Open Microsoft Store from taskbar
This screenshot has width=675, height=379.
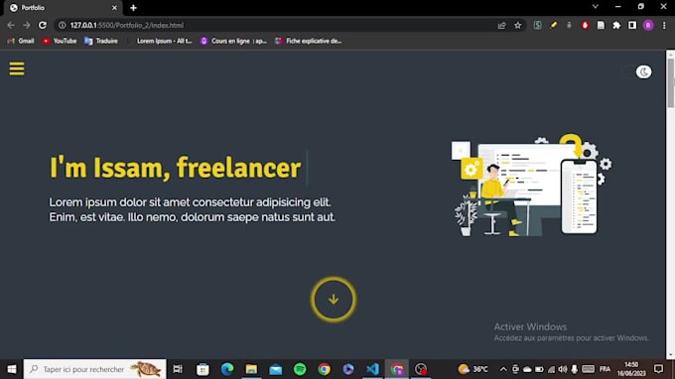point(202,369)
